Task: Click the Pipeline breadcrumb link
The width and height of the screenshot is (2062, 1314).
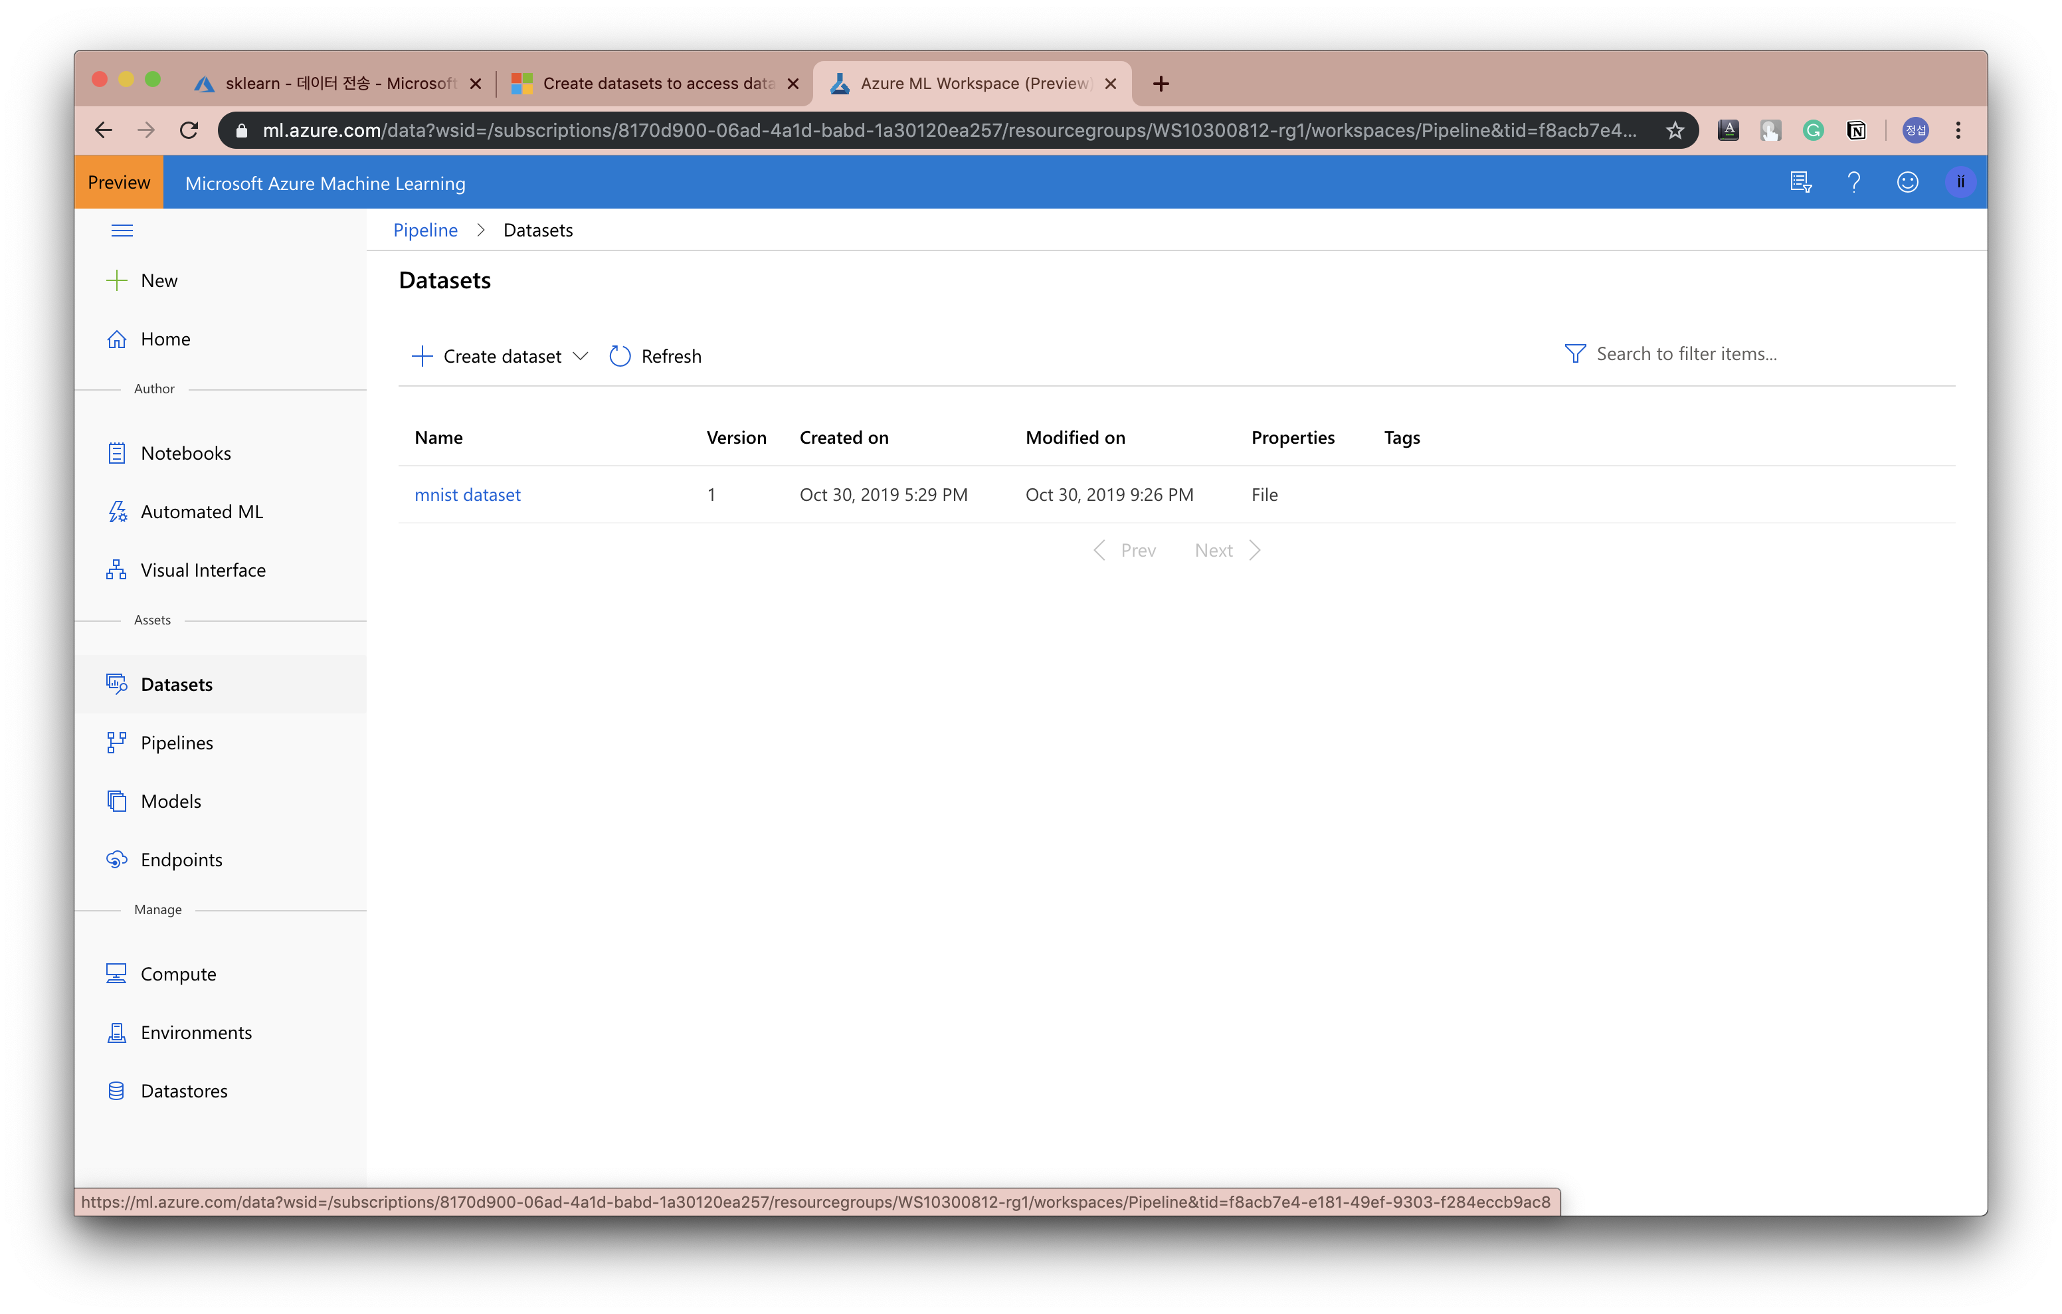Action: pos(425,229)
